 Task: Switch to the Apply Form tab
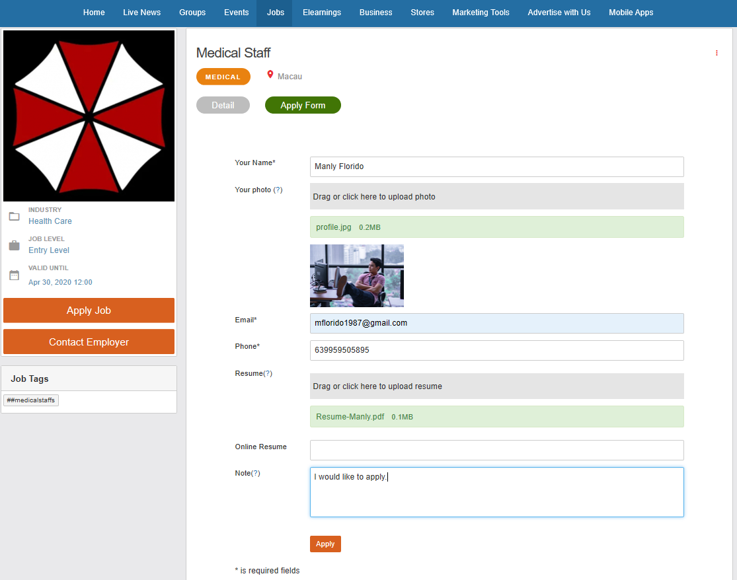pos(303,105)
